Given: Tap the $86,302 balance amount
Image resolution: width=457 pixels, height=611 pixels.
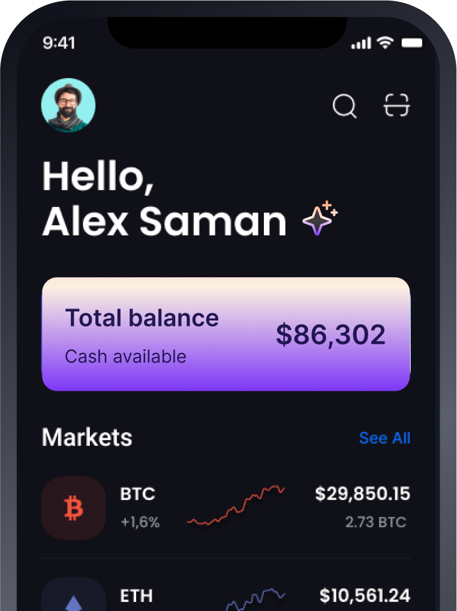Looking at the screenshot, I should click(x=330, y=335).
